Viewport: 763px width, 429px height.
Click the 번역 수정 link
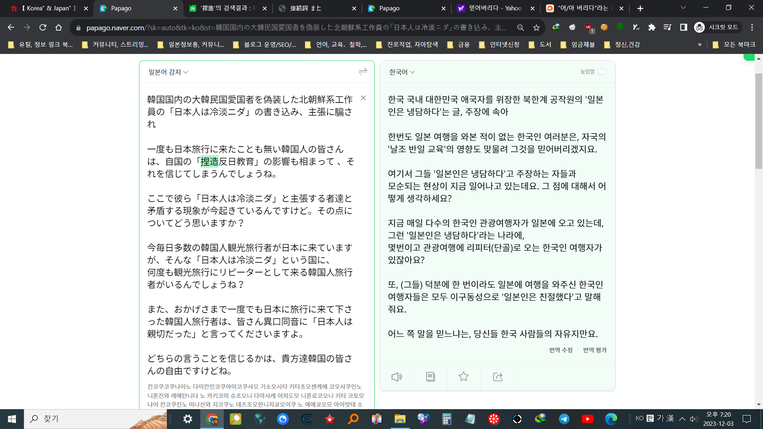tap(561, 350)
